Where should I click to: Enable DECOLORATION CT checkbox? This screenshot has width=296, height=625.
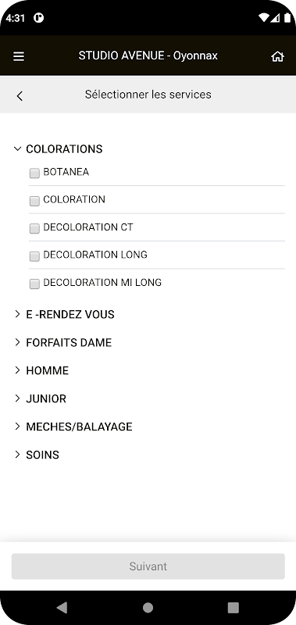pos(34,228)
